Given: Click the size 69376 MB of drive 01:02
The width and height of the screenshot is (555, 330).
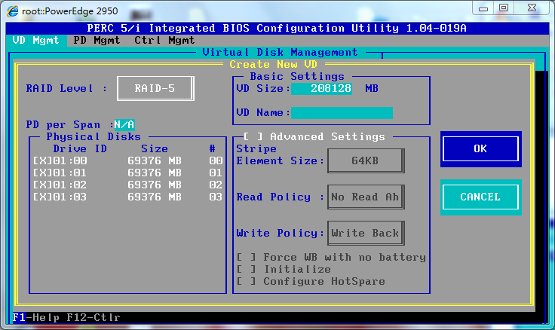Looking at the screenshot, I should point(155,185).
